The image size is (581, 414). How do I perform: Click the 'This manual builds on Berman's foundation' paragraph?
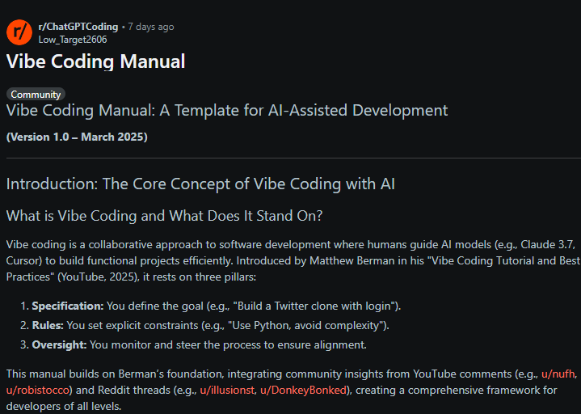292,390
